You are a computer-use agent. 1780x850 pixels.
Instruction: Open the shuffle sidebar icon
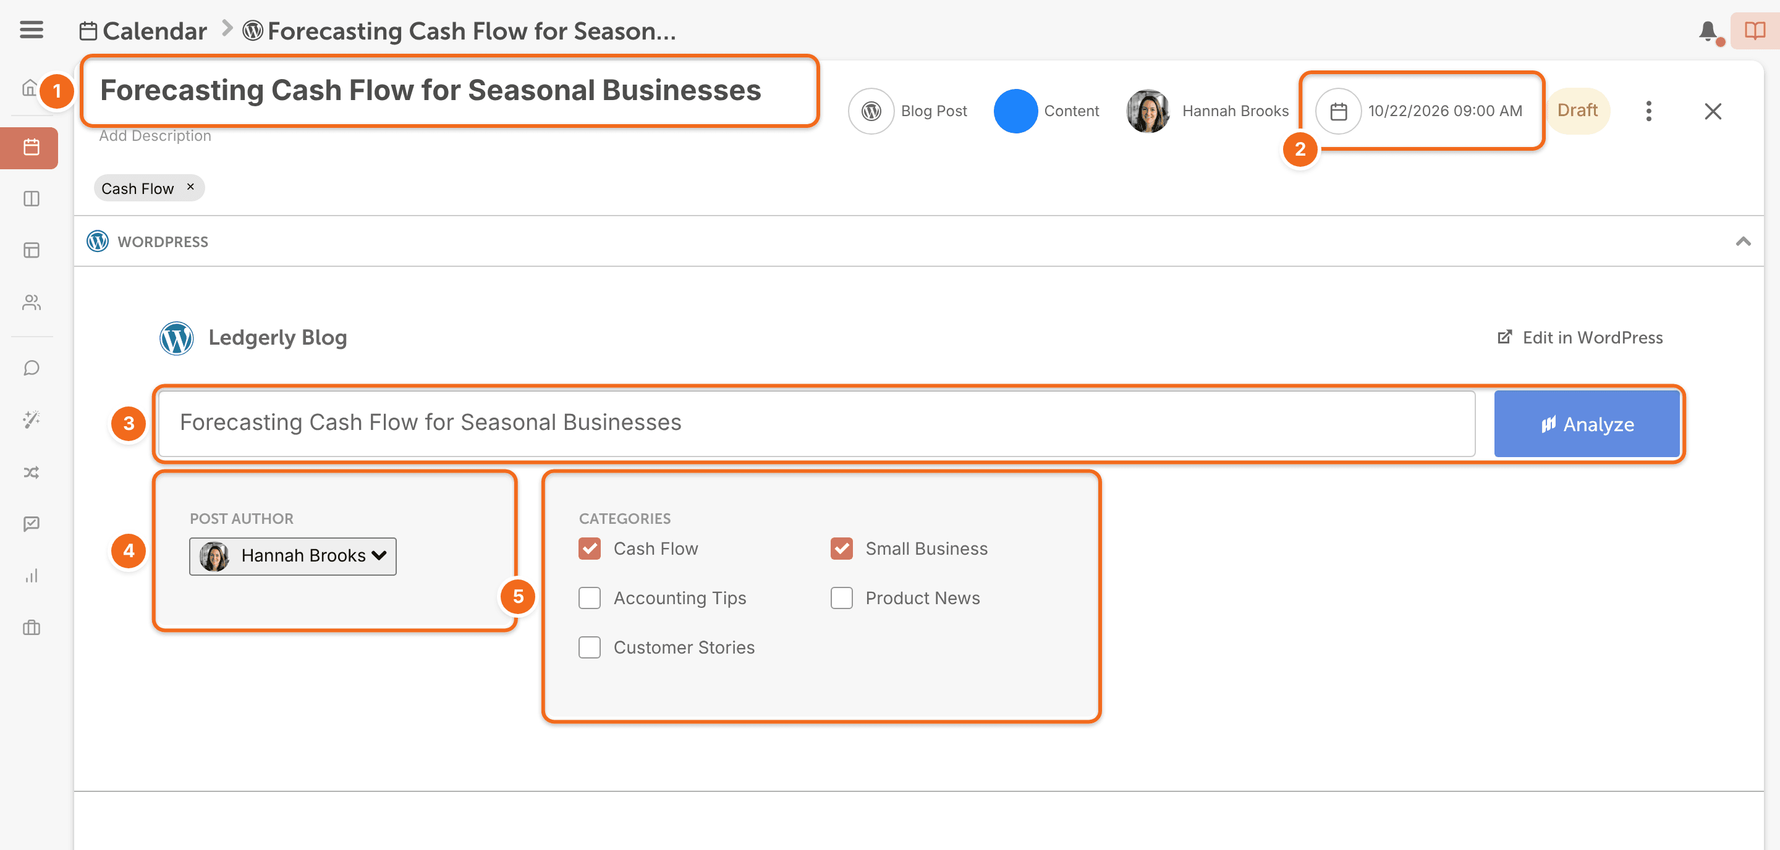pos(31,473)
